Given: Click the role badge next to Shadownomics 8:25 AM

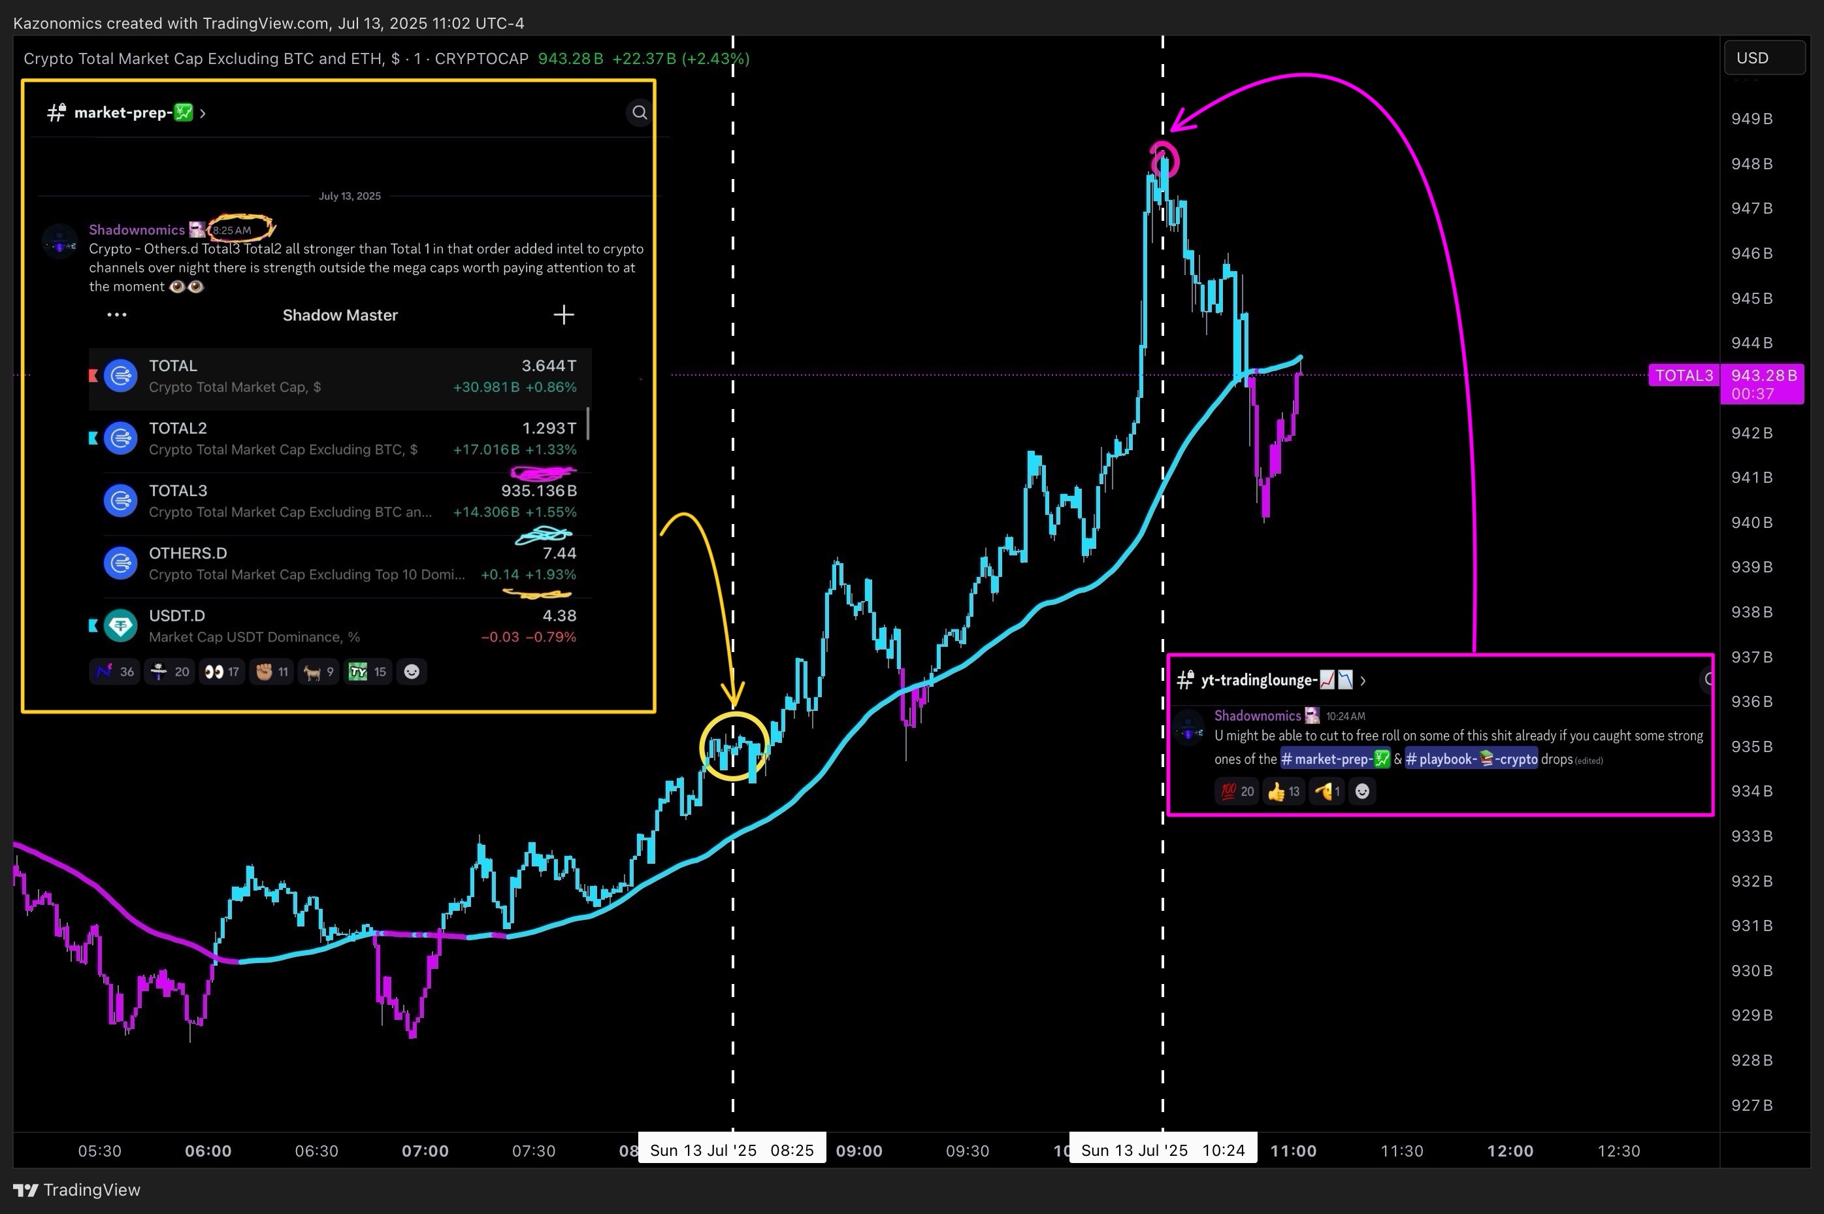Looking at the screenshot, I should (x=197, y=230).
